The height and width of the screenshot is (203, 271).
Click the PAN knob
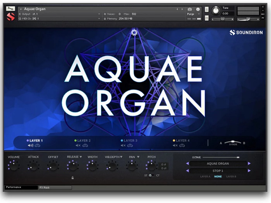[x=132, y=166]
